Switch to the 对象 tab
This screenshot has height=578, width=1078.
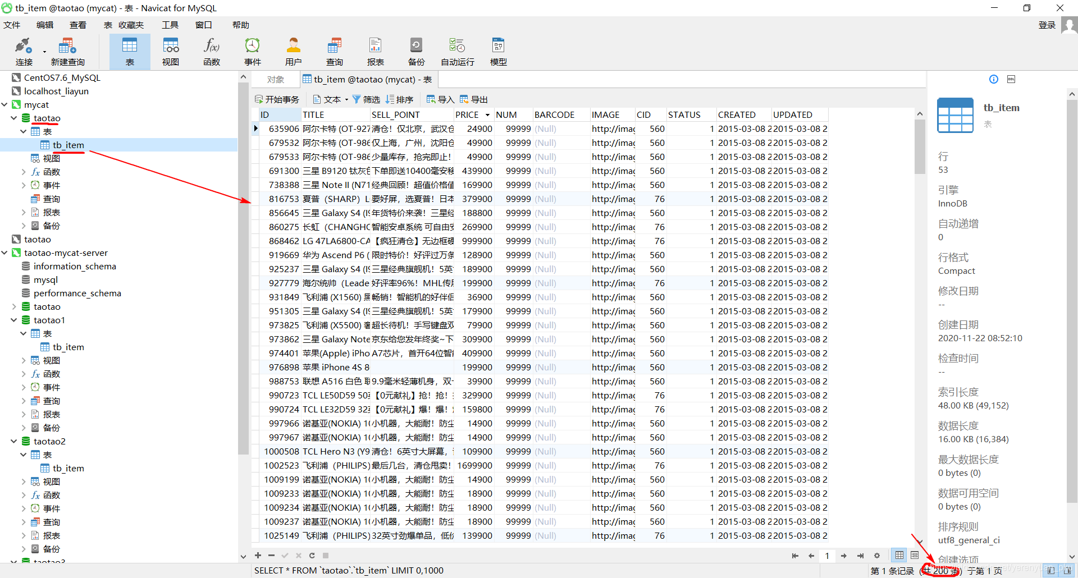[x=275, y=80]
